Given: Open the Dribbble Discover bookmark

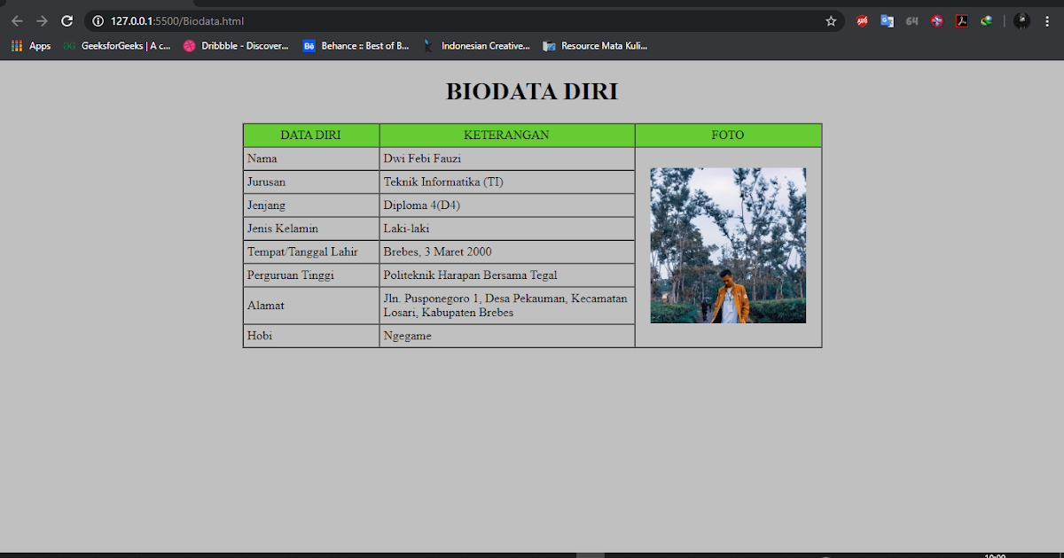Looking at the screenshot, I should [235, 46].
